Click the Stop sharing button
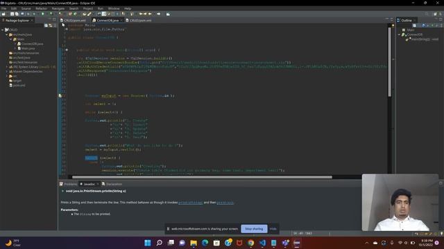The height and width of the screenshot is (249, 444). pyautogui.click(x=254, y=229)
